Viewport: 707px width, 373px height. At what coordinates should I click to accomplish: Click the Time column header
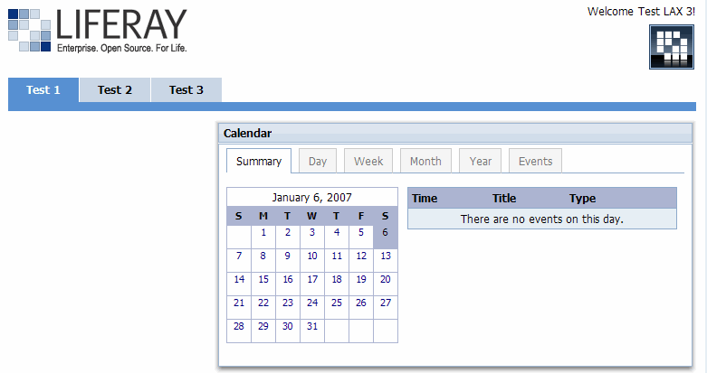(425, 199)
